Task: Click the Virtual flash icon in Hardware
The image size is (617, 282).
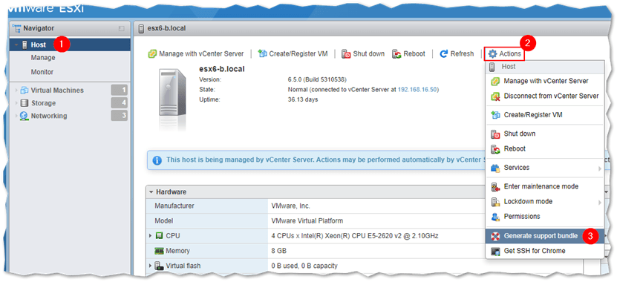Action: 158,266
